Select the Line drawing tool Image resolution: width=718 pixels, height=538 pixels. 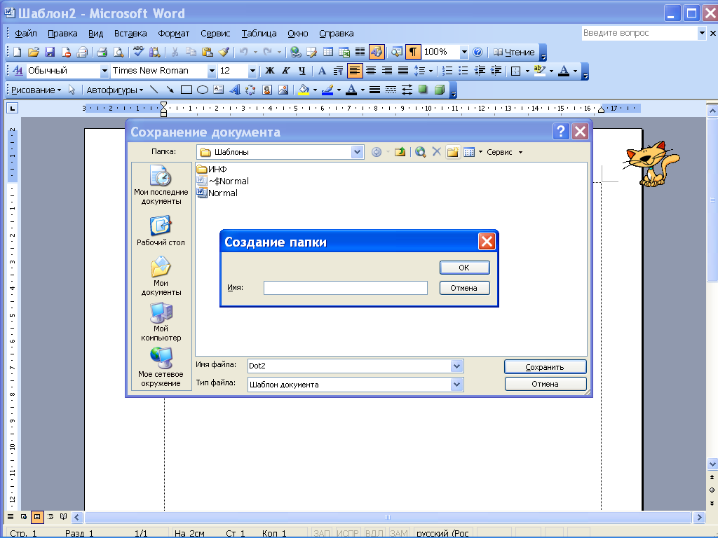tap(154, 90)
